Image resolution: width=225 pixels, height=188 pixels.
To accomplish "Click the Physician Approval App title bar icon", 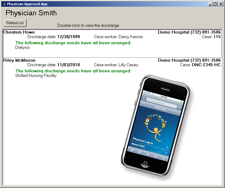I will pos(4,4).
